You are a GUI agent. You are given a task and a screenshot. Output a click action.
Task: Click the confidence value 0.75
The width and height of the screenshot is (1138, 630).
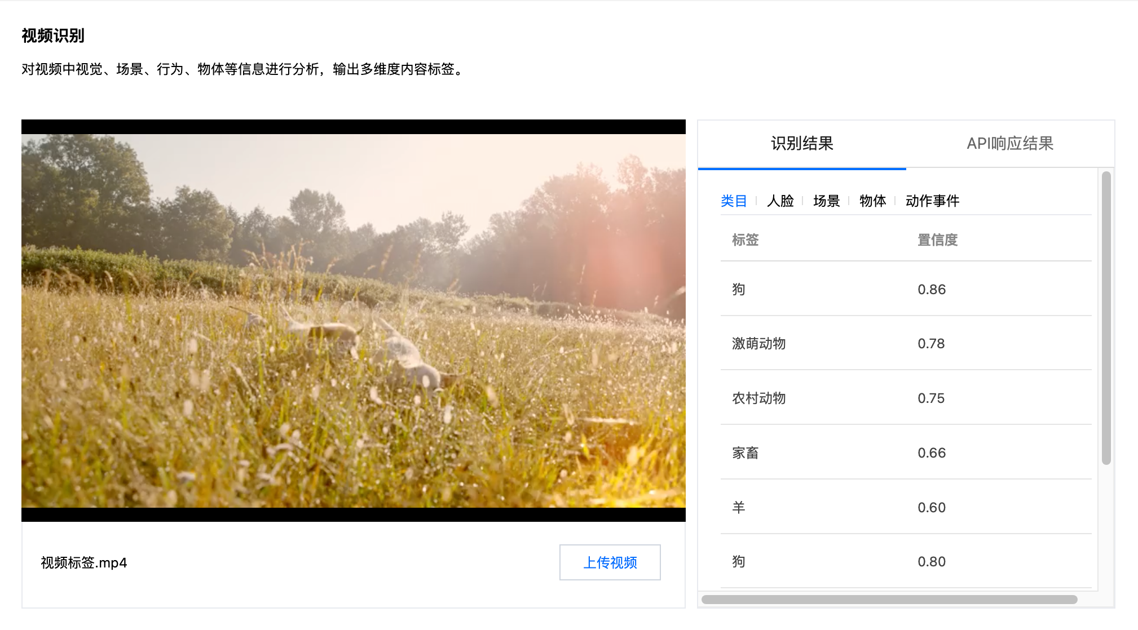(x=931, y=398)
